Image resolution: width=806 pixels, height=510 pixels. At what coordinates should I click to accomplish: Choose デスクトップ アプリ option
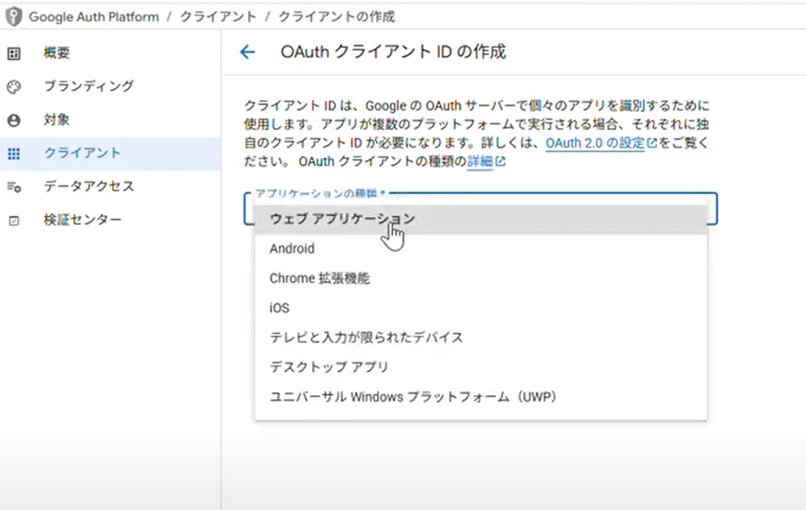481,367
